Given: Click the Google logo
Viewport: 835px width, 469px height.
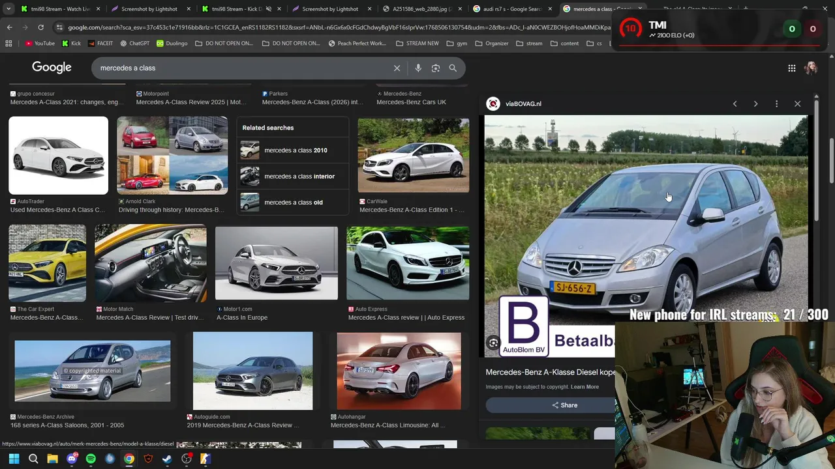Looking at the screenshot, I should point(52,68).
